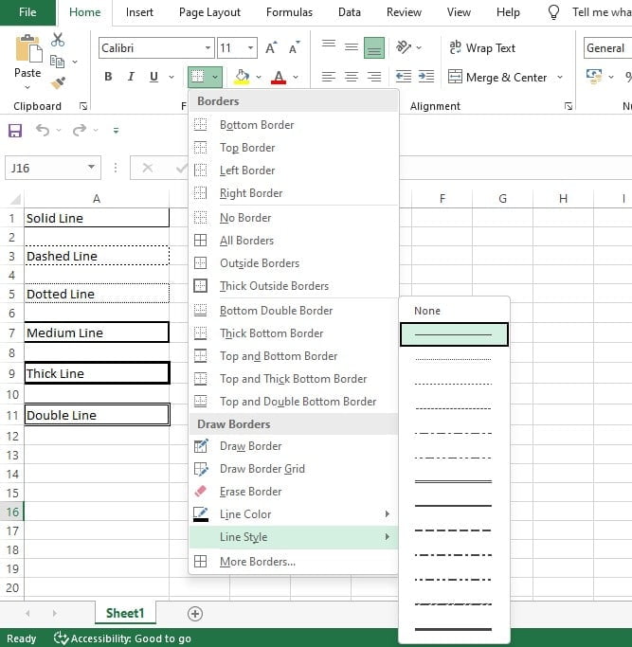Click the Accessibility status icon
This screenshot has height=647, width=632.
tap(61, 638)
